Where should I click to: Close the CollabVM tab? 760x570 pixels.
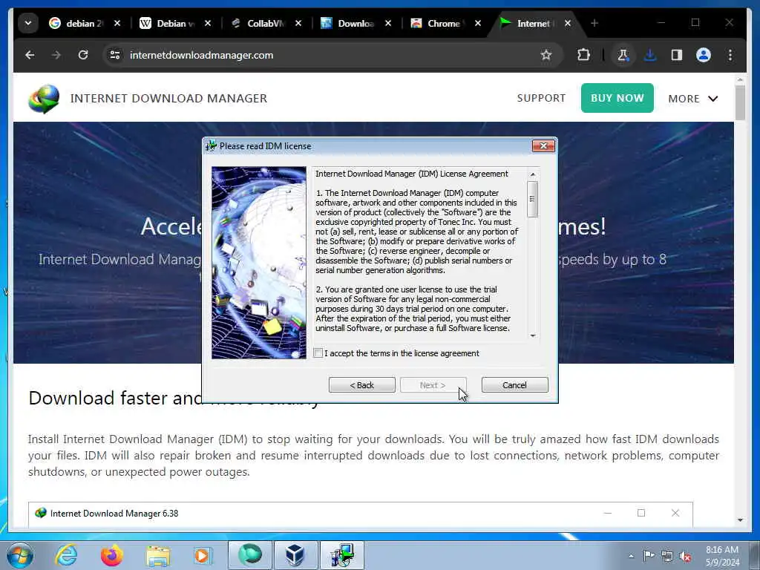coord(298,23)
